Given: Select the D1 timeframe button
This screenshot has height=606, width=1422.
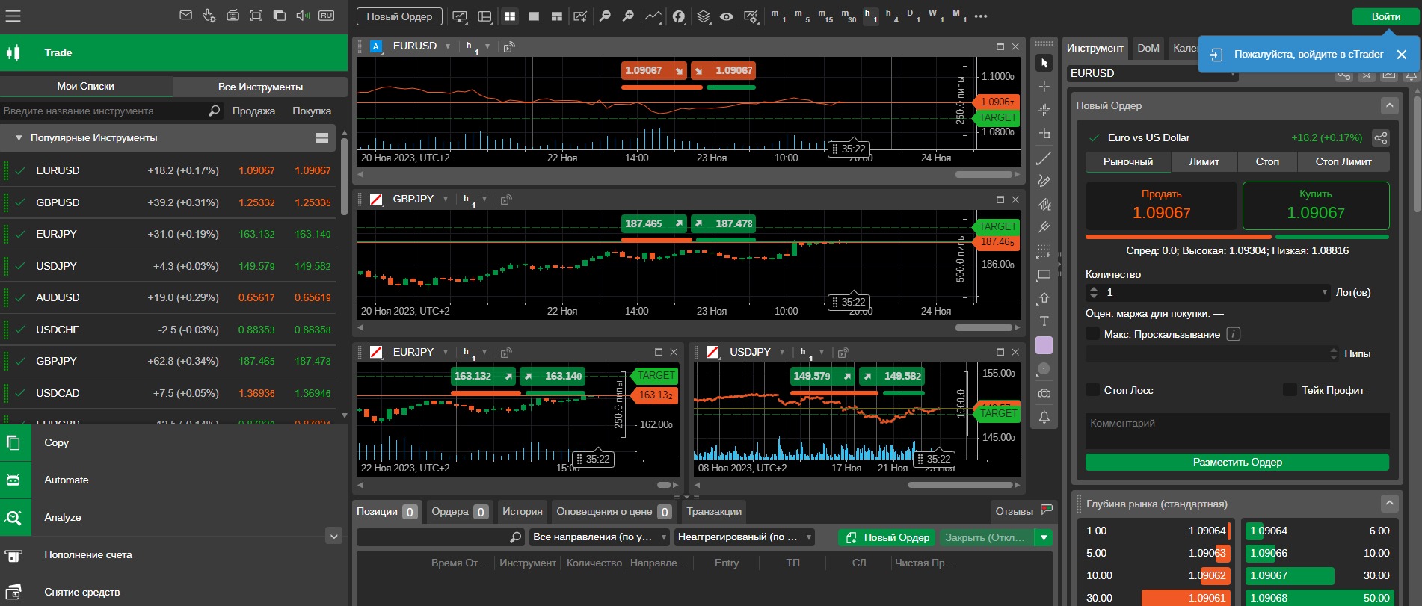Looking at the screenshot, I should pyautogui.click(x=912, y=16).
